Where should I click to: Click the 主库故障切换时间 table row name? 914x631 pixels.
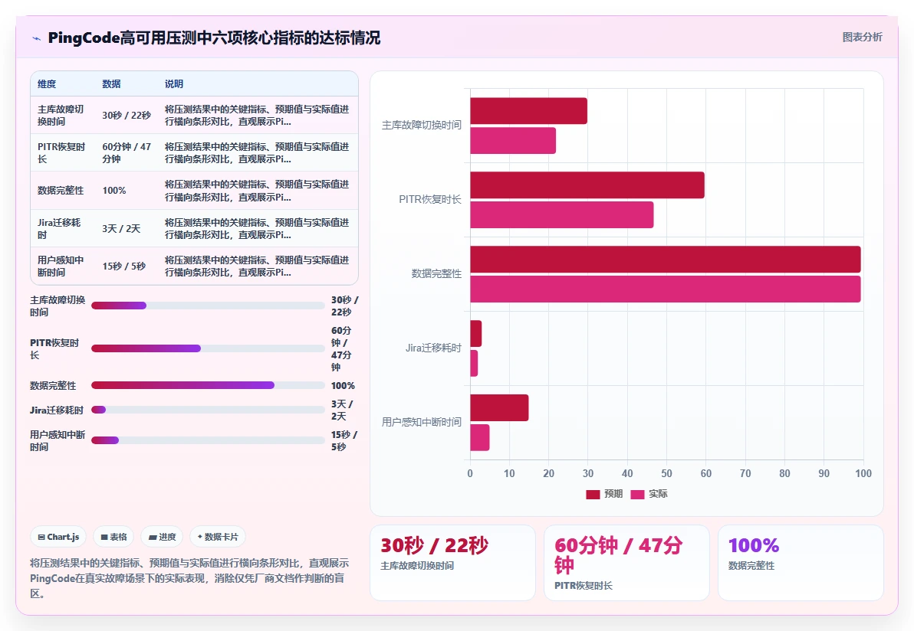61,116
